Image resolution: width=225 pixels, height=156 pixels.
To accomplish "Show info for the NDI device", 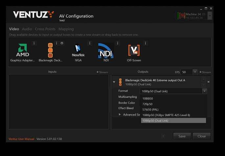I will coord(118,43).
